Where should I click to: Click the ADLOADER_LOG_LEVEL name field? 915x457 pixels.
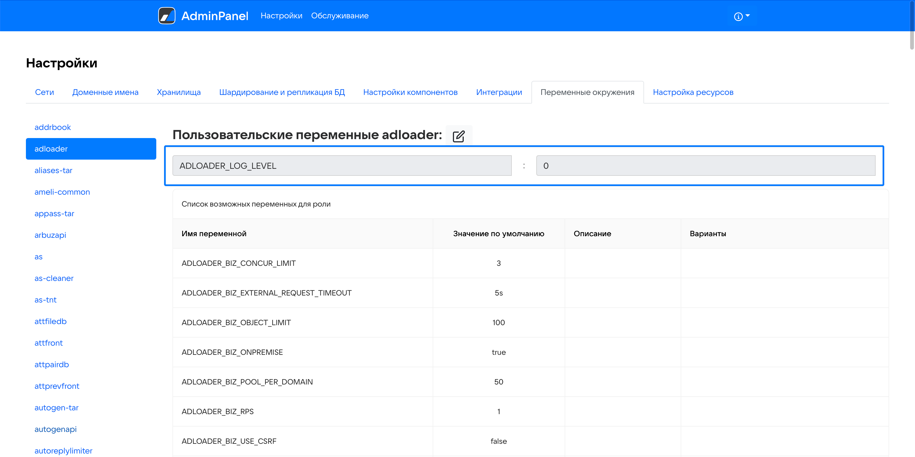click(x=342, y=166)
